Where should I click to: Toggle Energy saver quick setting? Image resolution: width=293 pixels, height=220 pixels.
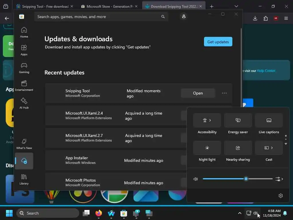pos(238,120)
